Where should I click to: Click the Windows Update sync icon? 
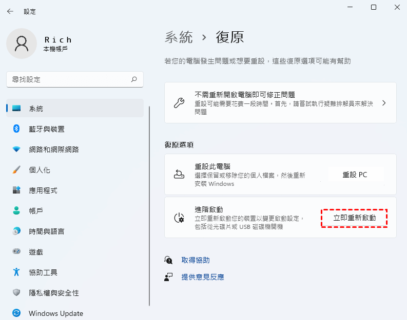(16, 313)
